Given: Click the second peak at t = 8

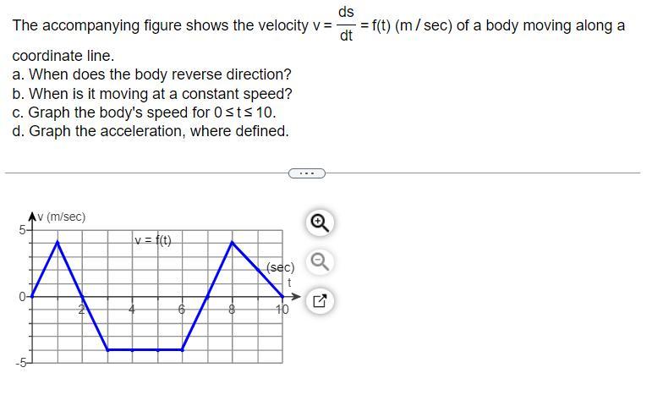Looking at the screenshot, I should [x=233, y=243].
